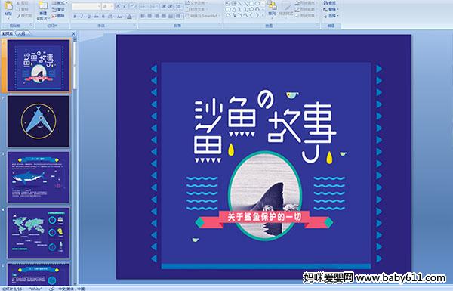Click the font color A swatch
This screenshot has height=291, width=453.
[129, 17]
